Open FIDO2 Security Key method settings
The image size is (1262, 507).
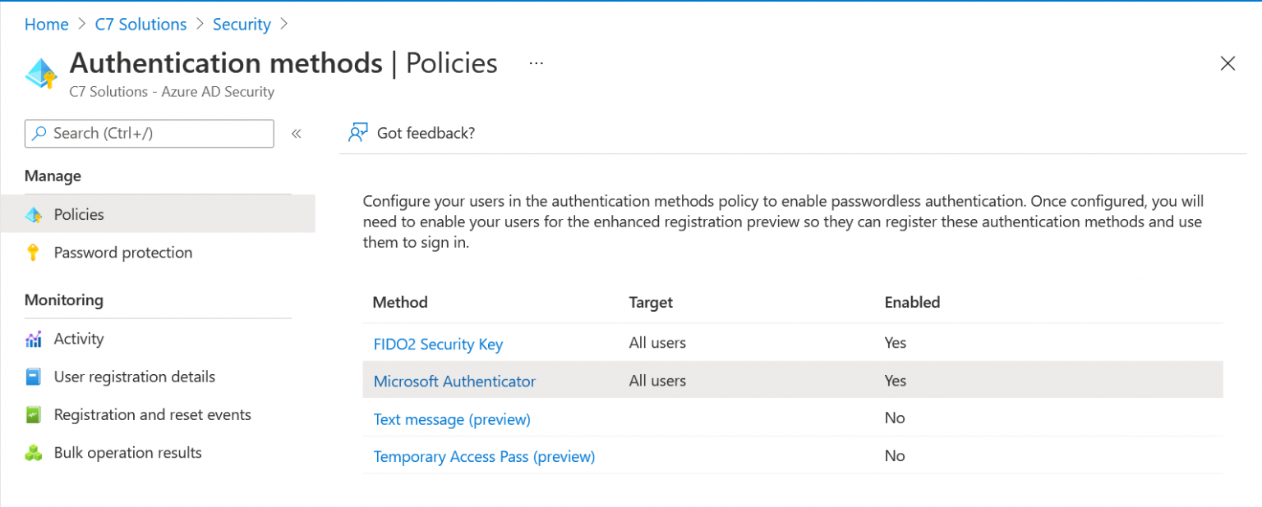[x=438, y=344]
